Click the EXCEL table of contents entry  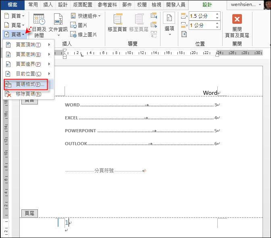(142, 118)
